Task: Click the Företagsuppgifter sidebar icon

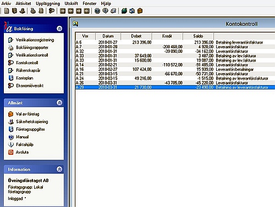Action: (11, 129)
